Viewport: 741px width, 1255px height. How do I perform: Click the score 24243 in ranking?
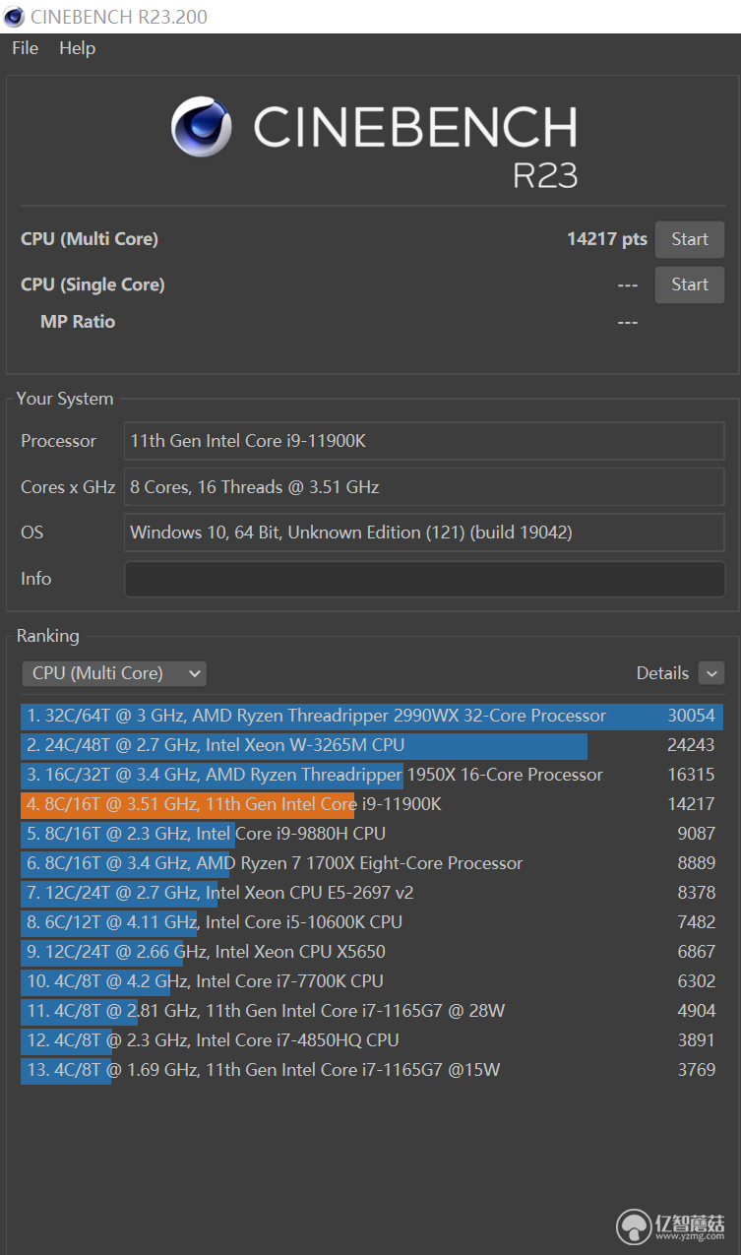pos(691,745)
